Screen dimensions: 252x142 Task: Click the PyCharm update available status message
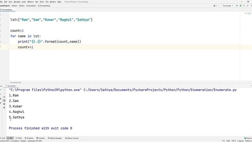pyautogui.click(x=21, y=141)
